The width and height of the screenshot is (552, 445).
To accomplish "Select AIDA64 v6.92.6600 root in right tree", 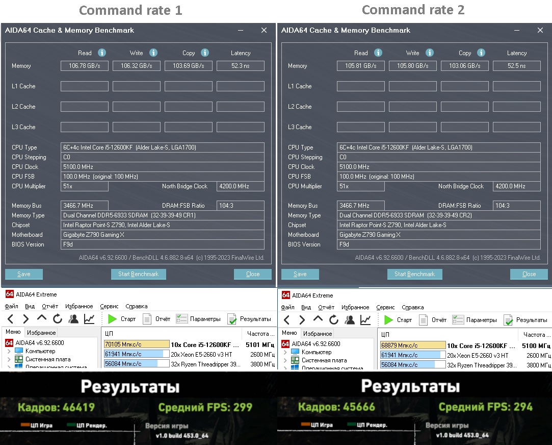I will tap(311, 343).
